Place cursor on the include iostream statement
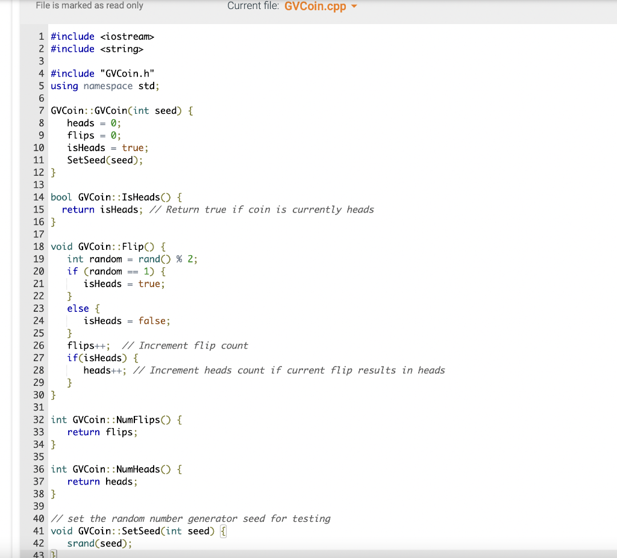The image size is (617, 558). (x=102, y=36)
